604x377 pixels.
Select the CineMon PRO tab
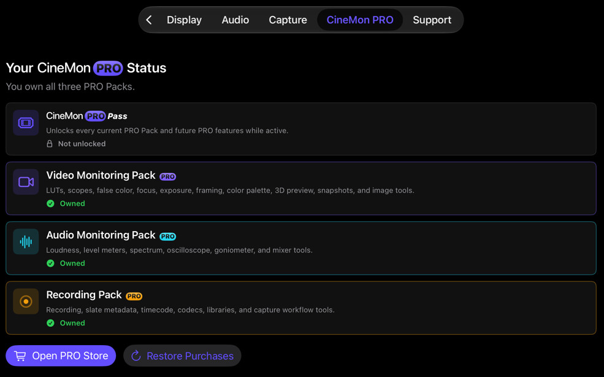tap(360, 20)
